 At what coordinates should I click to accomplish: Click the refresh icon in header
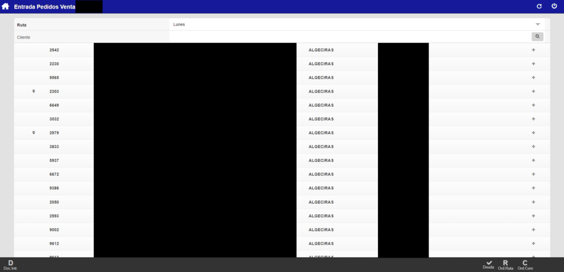click(x=539, y=6)
